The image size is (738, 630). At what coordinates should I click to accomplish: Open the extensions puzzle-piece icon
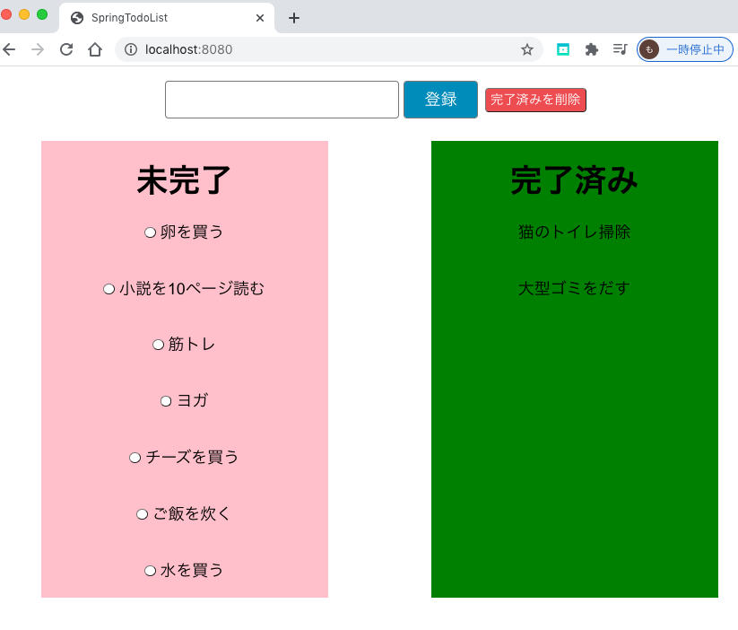click(591, 49)
